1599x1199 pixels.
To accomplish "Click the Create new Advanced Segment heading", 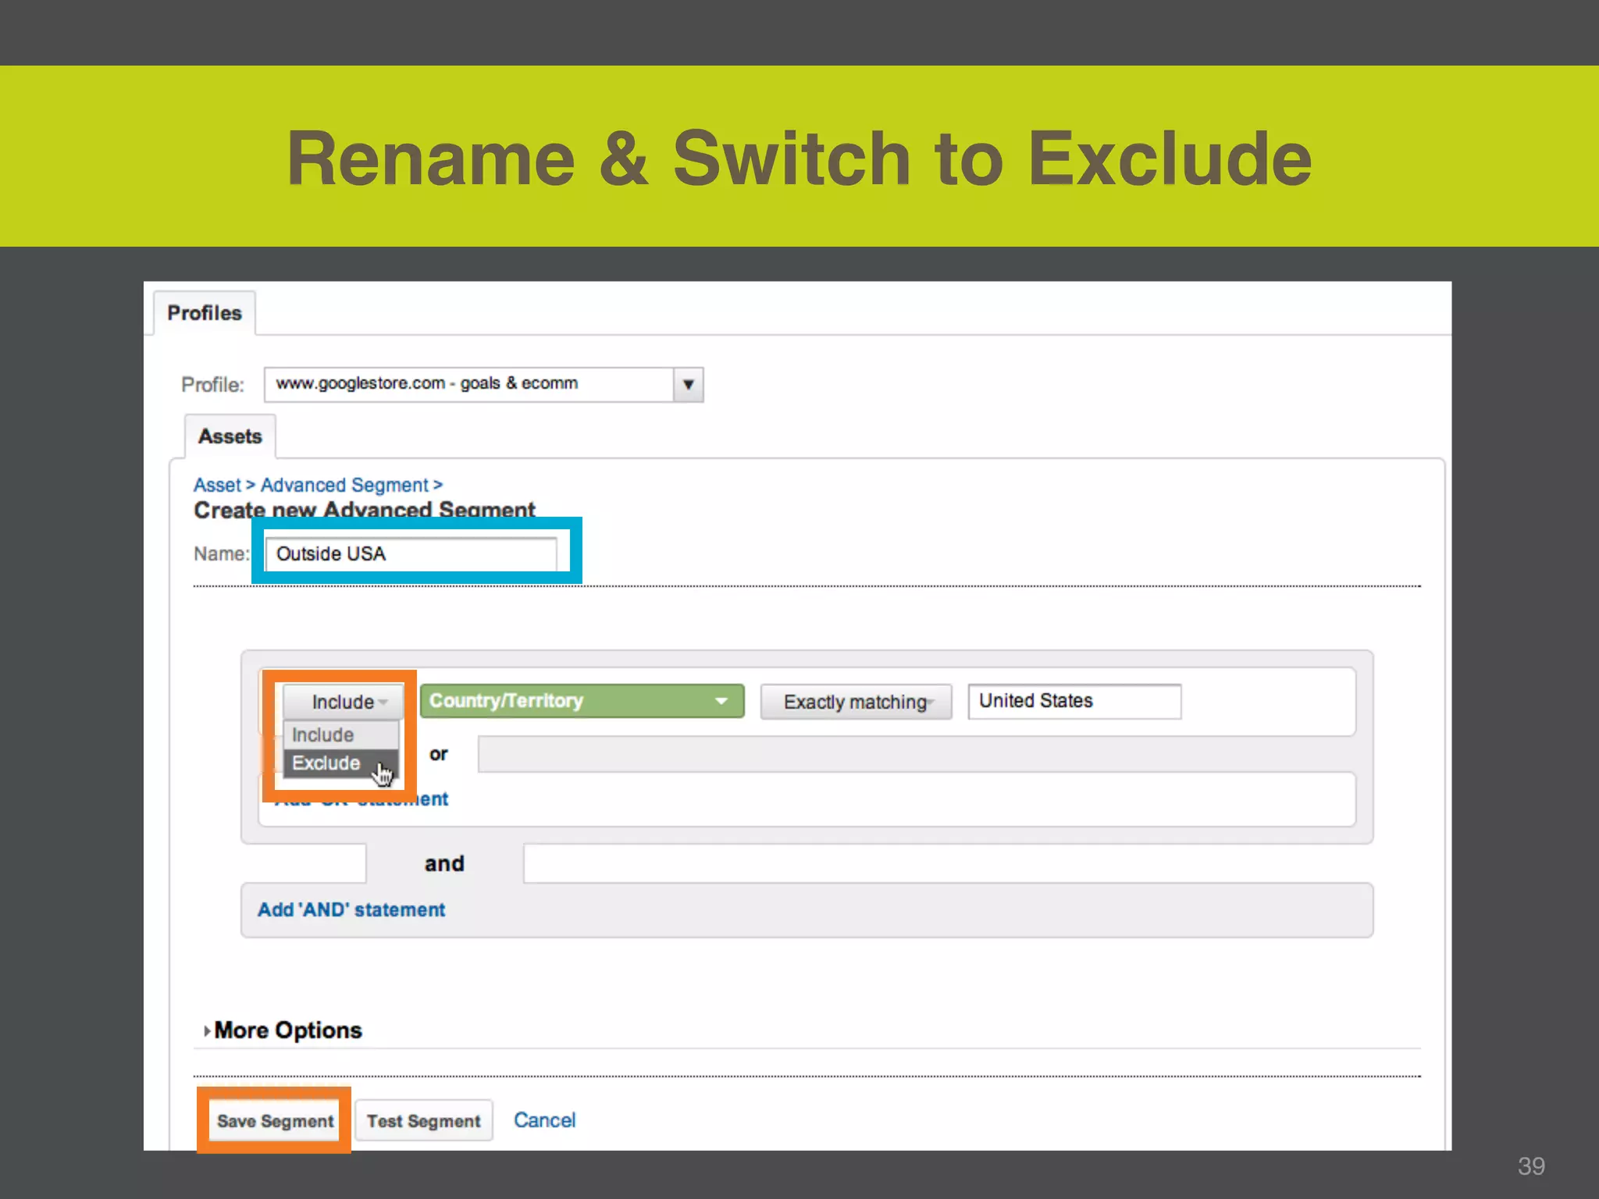I will coord(364,510).
